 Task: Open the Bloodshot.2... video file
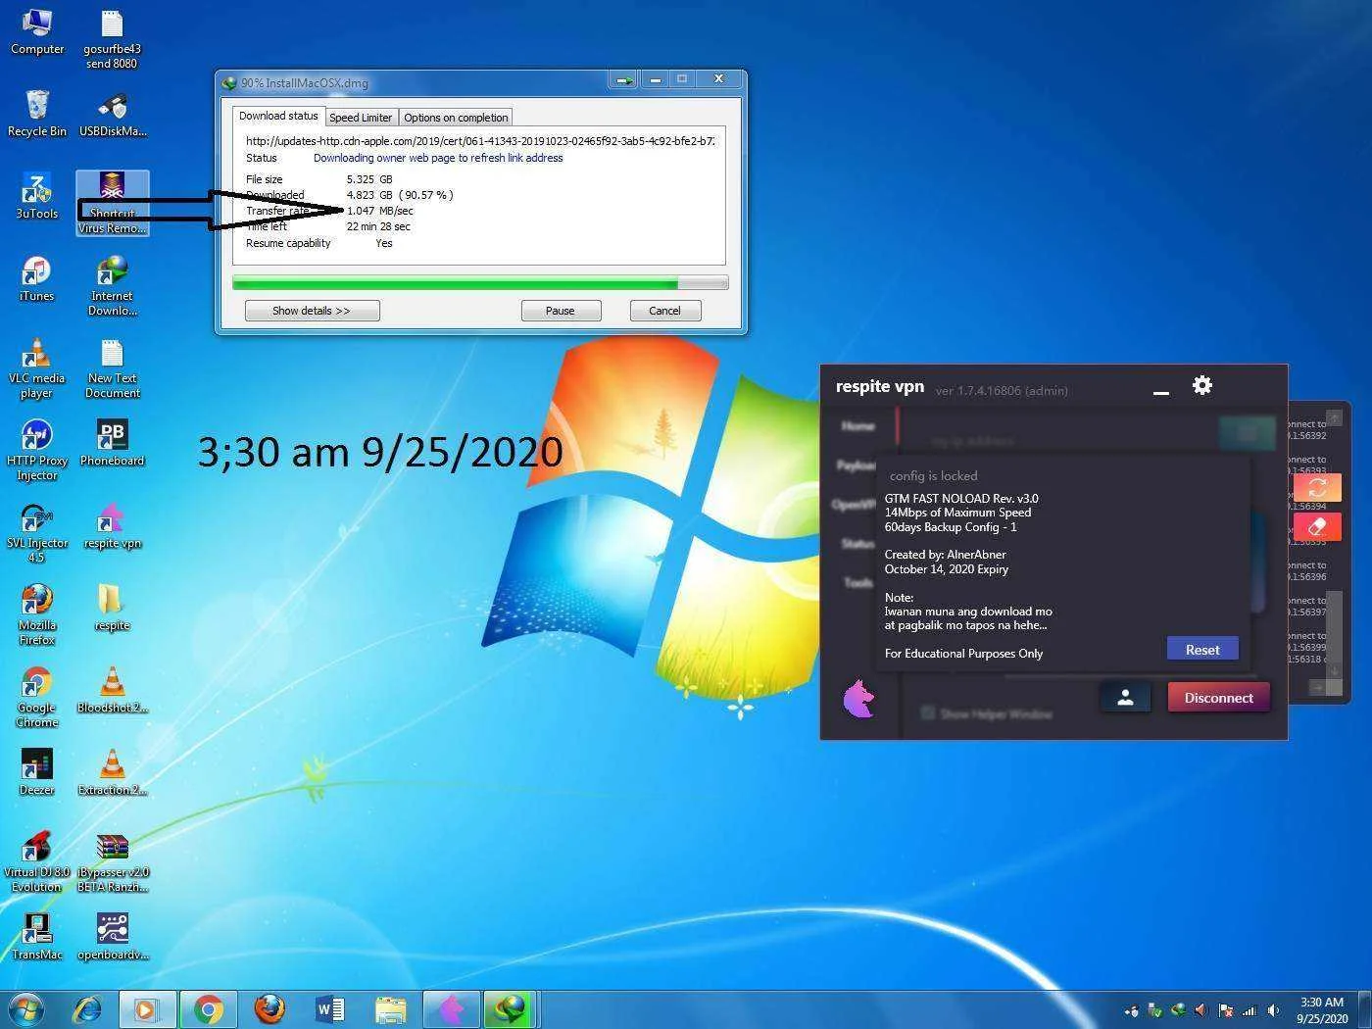[x=112, y=690]
